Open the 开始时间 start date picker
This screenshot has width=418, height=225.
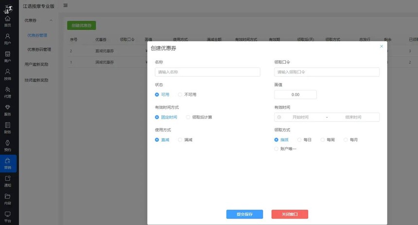tap(300, 117)
